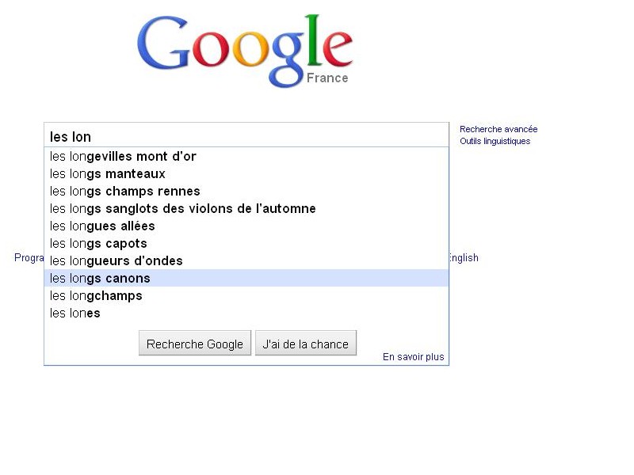Select 'les longs sanglots des violons de l'automne'
The height and width of the screenshot is (475, 634).
point(246,208)
